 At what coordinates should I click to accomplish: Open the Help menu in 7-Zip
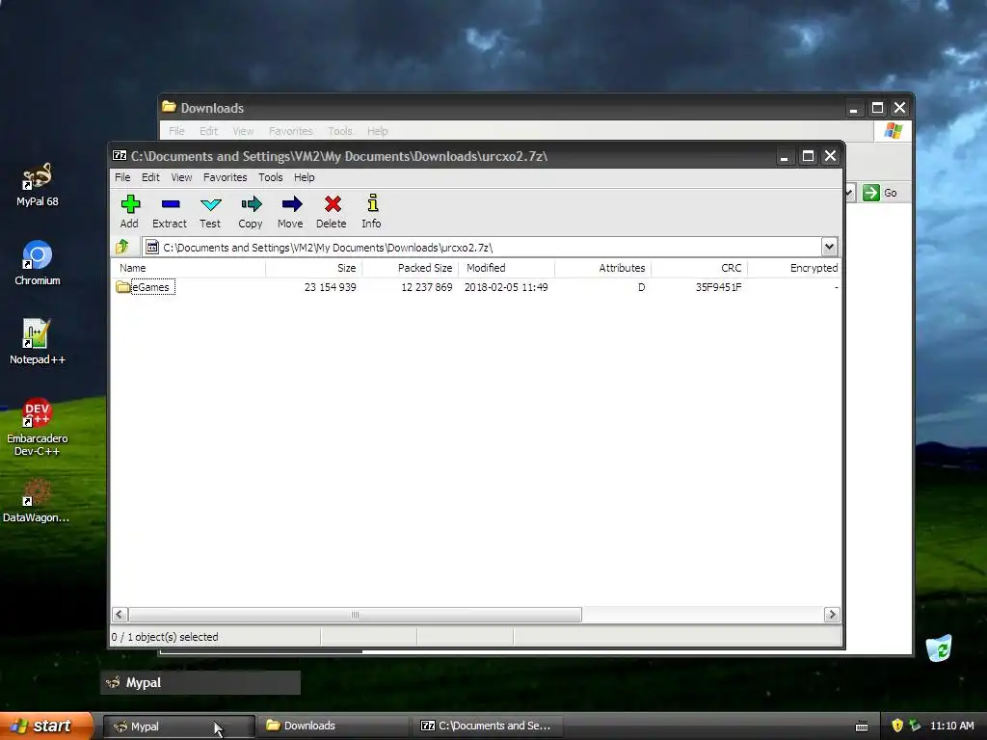pos(304,177)
